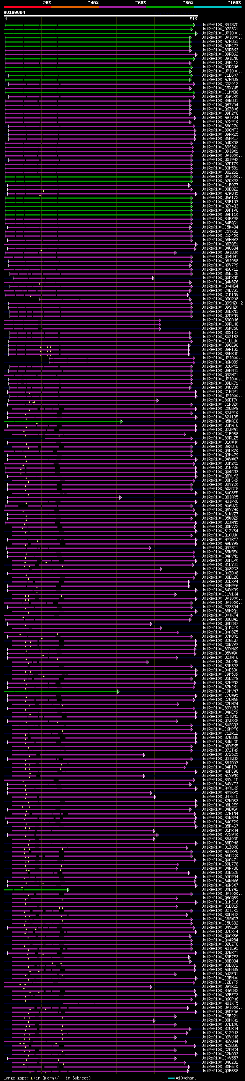
Task: Click the purple ~60% identity legend bar
Action: pos(123,7)
